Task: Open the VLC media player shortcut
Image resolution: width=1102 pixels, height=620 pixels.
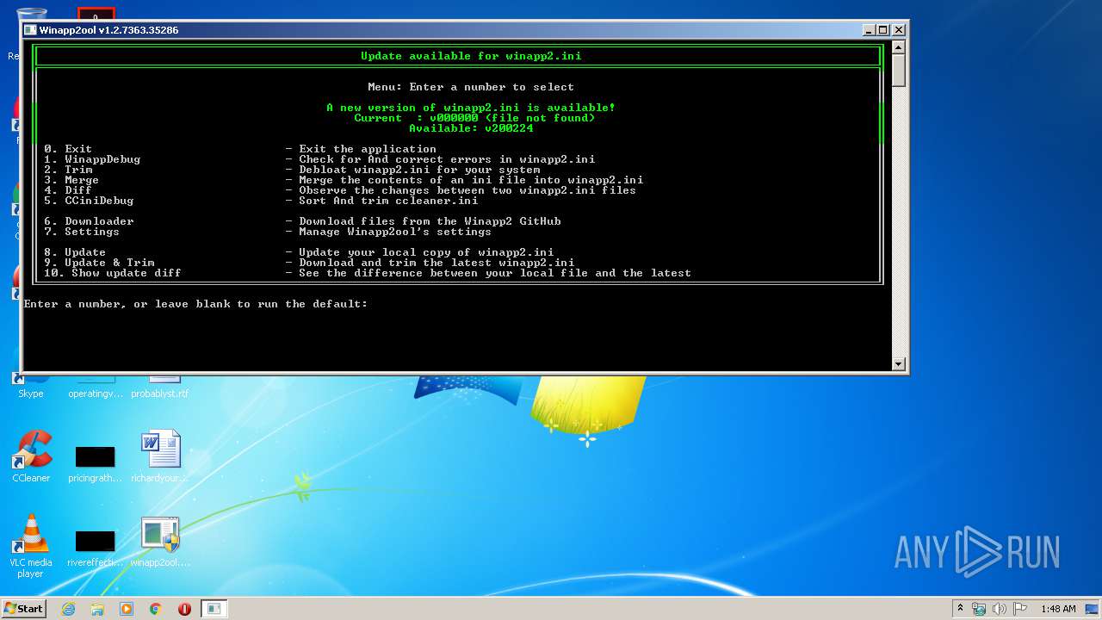Action: pyautogui.click(x=32, y=545)
